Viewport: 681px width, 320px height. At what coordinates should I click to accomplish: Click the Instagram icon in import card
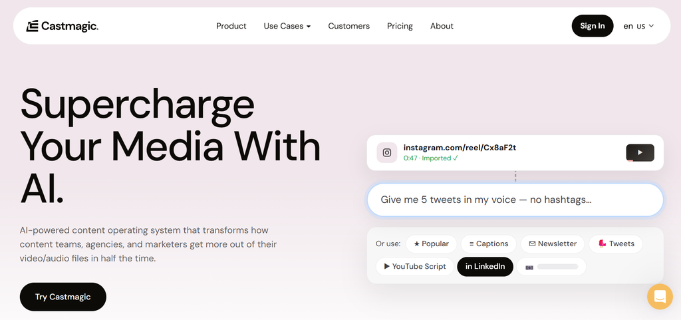[x=387, y=153]
